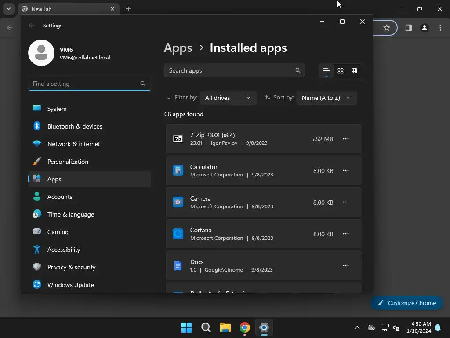
Task: Switch to table view layout
Action: coord(355,71)
